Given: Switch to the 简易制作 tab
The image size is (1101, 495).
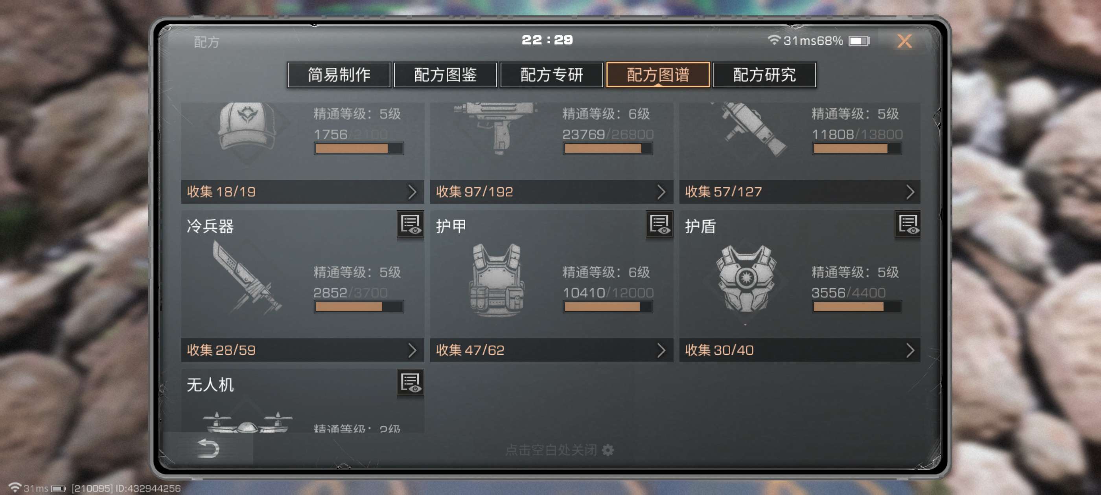Looking at the screenshot, I should click(x=339, y=75).
